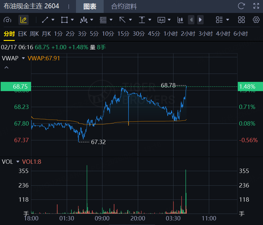
Task: Enter fullscreen with the expand icon
Action: point(256,6)
